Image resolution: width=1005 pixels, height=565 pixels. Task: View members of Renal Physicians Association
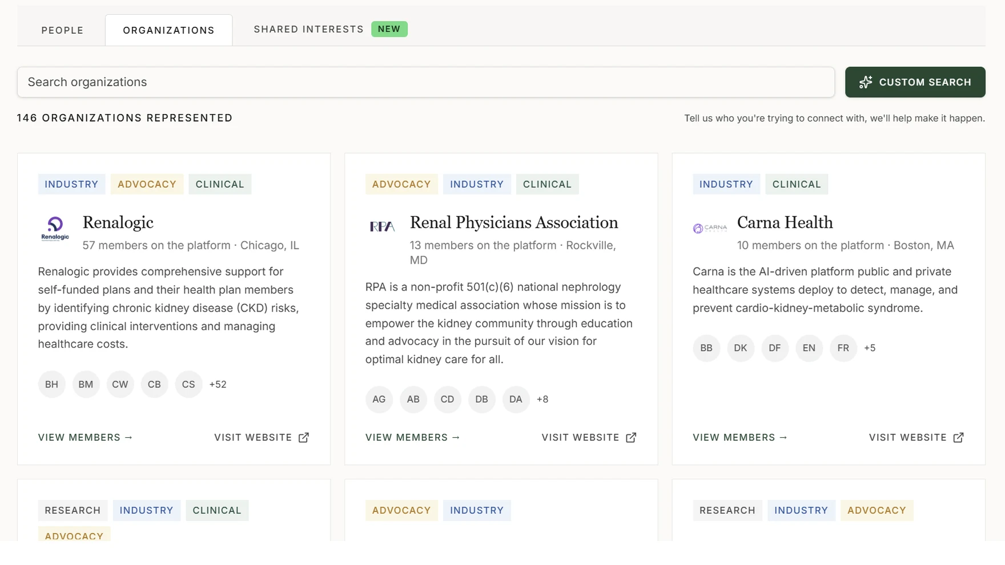(x=412, y=437)
